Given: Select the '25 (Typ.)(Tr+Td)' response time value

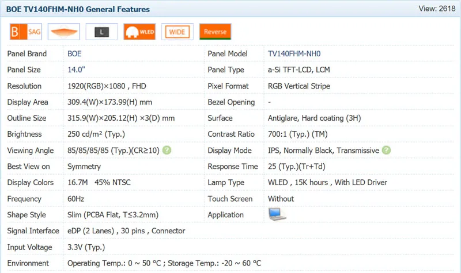Looking at the screenshot, I should click(296, 166).
